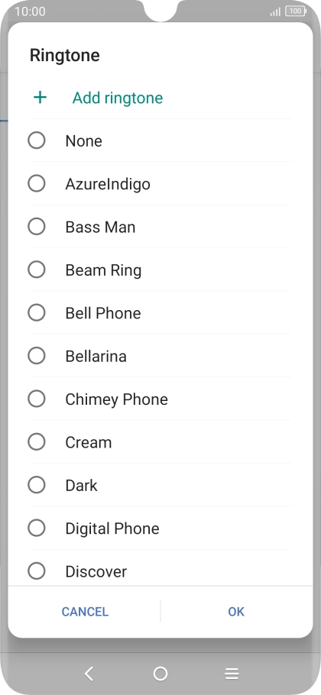Image resolution: width=321 pixels, height=695 pixels.
Task: Choose the Dark ringtone radio button
Action: 37,485
